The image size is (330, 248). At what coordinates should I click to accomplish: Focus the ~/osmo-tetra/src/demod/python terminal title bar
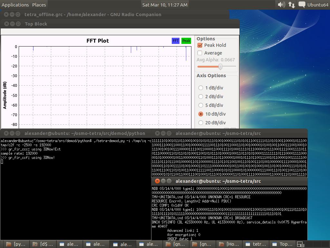click(x=76, y=133)
